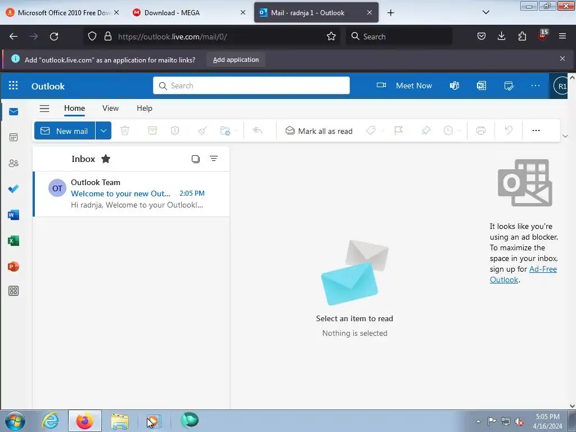Open ribbon more options ellipsis
Image resolution: width=576 pixels, height=432 pixels.
[536, 130]
